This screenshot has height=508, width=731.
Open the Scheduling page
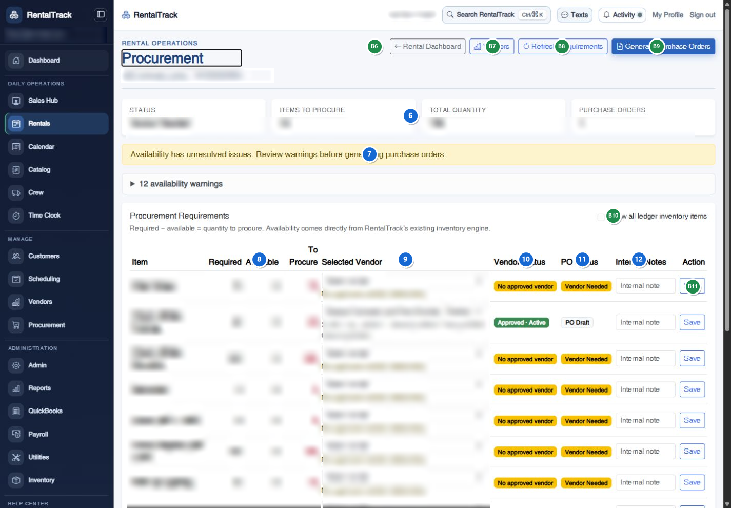coord(56,279)
